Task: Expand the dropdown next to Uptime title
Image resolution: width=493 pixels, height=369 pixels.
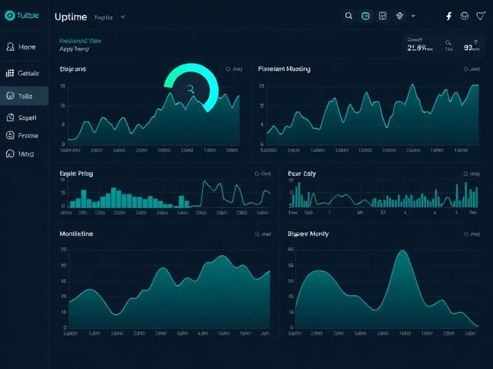Action: point(123,17)
